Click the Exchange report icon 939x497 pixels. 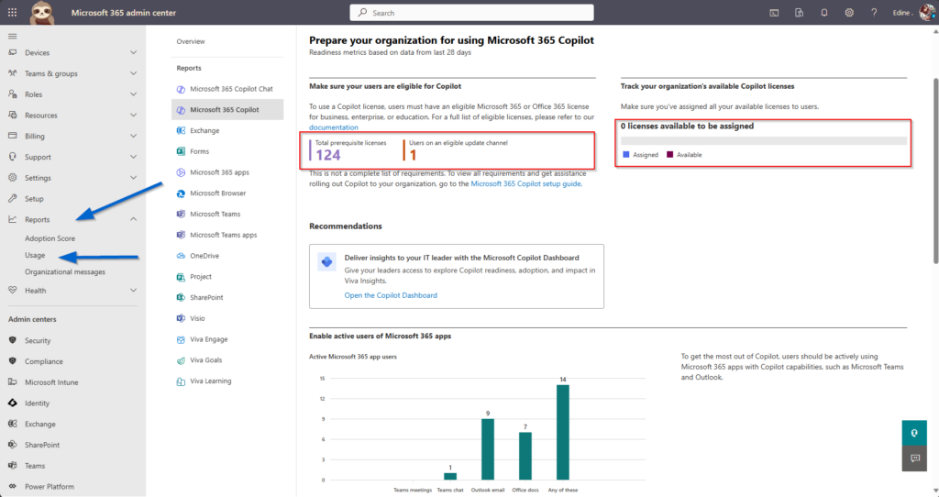coord(181,130)
